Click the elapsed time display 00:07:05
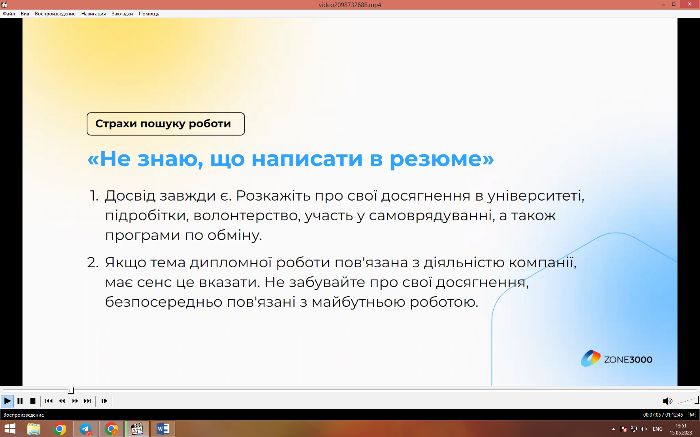The height and width of the screenshot is (437, 700). pos(652,415)
